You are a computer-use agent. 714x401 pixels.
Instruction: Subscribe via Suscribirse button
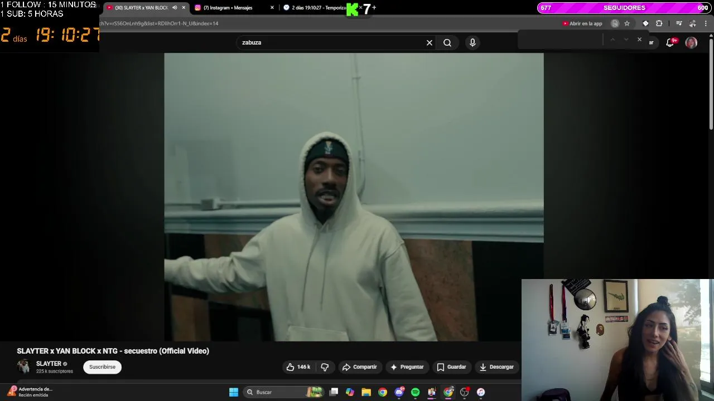(x=102, y=367)
